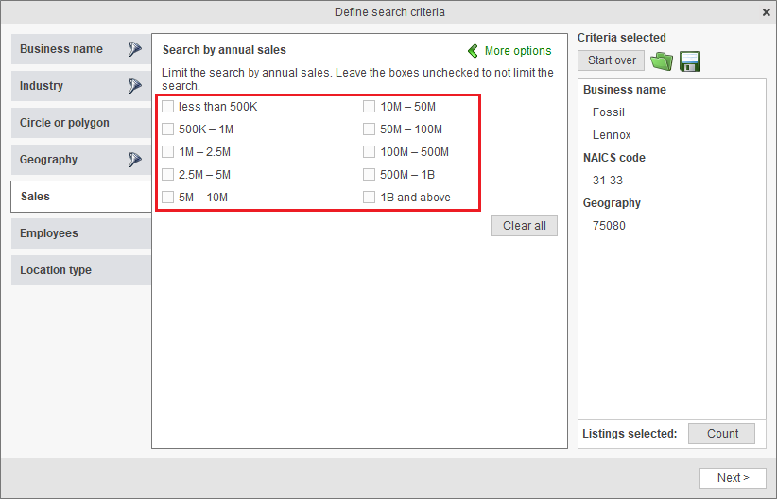Select geography ZIP value 75080
777x499 pixels.
click(609, 226)
